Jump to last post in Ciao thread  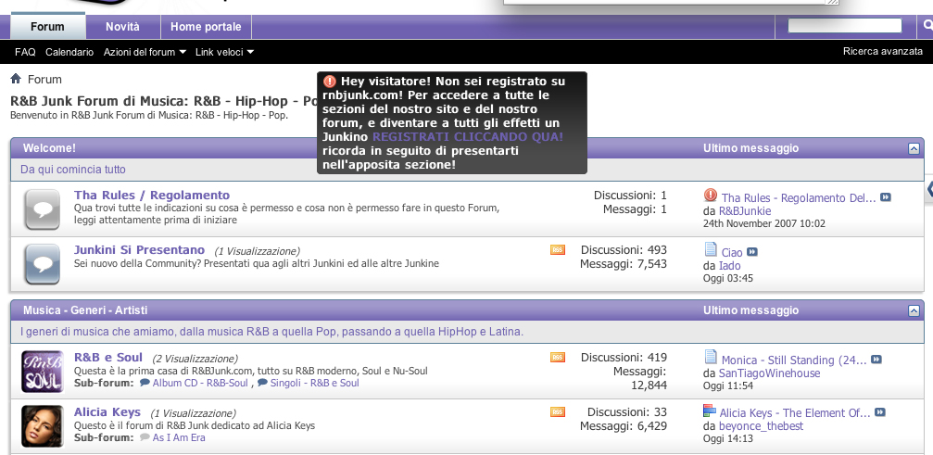[752, 252]
